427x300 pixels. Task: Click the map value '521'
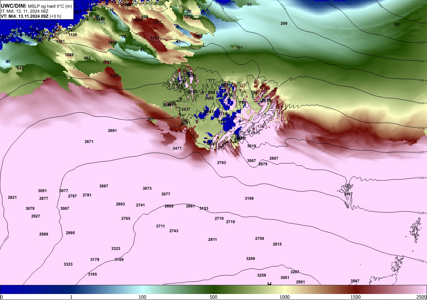[397, 25]
